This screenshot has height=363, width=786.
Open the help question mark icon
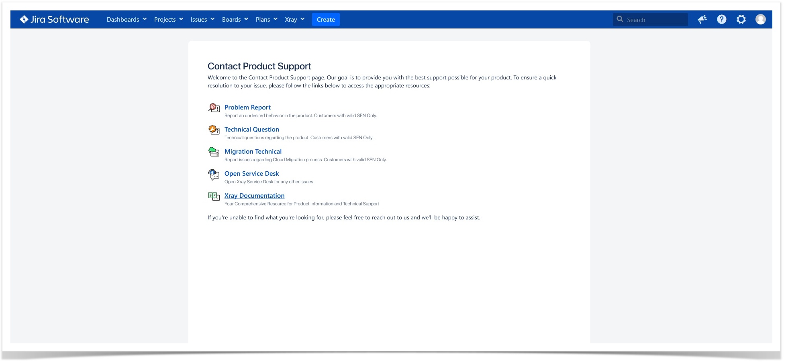point(722,19)
